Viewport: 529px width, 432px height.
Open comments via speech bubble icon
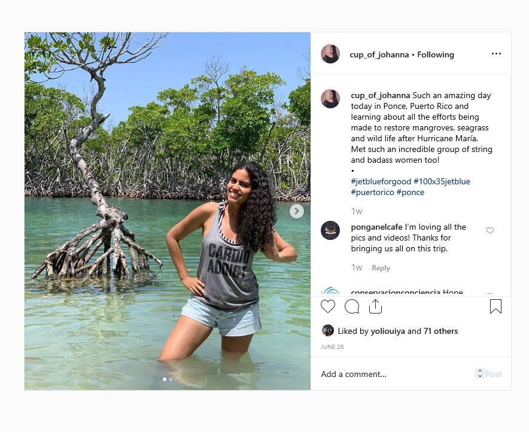coord(352,306)
